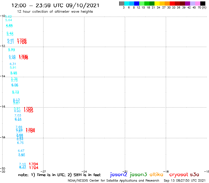Select the -24 longitude axis label
This screenshot has width=209, height=183.
pos(84,171)
